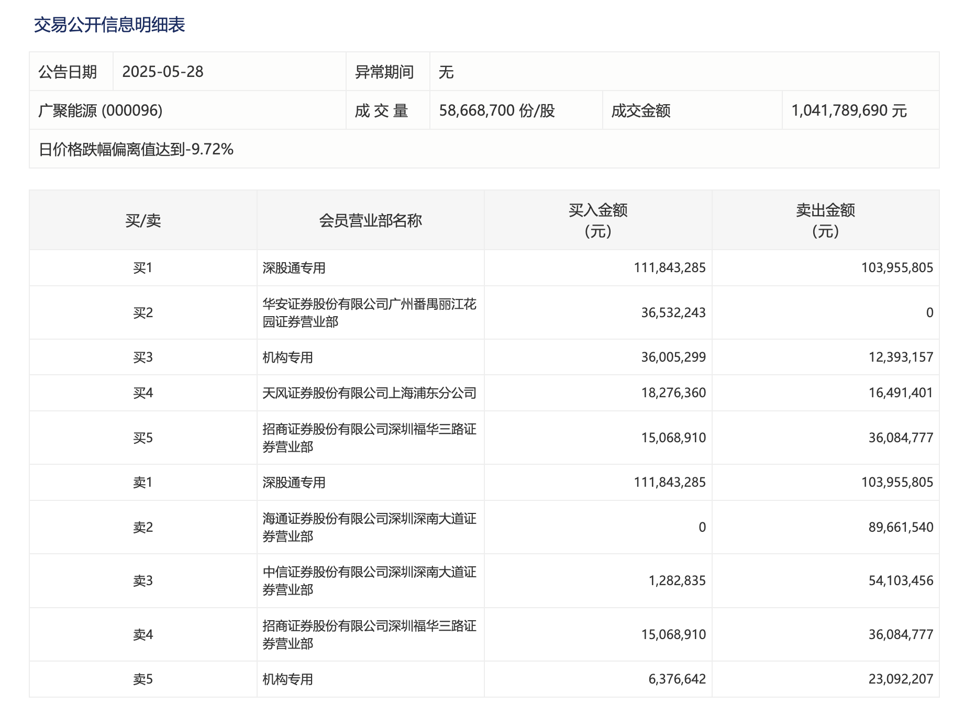
Task: Click the 买/卖 column header
Action: coord(143,220)
